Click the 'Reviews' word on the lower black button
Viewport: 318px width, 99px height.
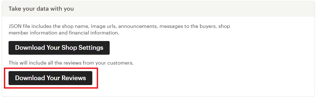pos(74,78)
